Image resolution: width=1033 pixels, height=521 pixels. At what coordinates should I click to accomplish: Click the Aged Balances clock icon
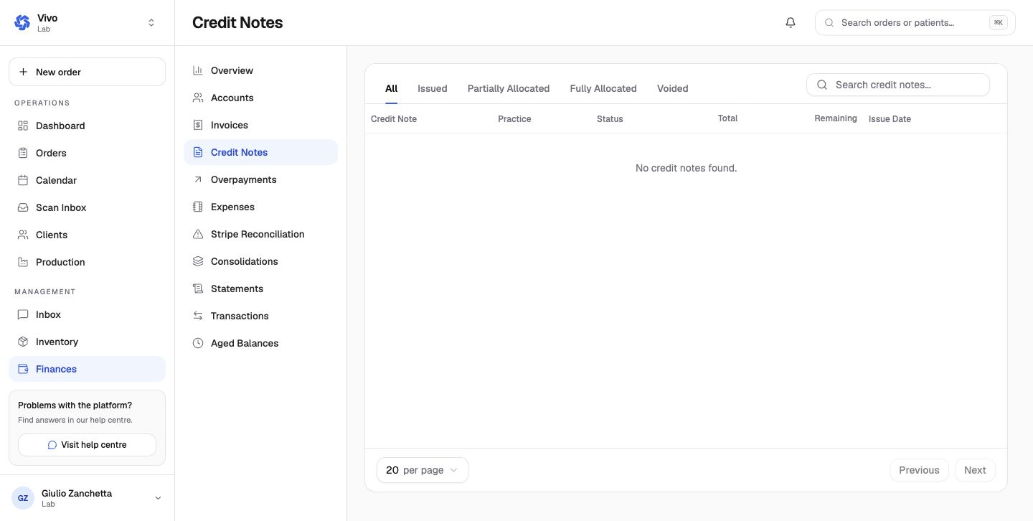(198, 343)
